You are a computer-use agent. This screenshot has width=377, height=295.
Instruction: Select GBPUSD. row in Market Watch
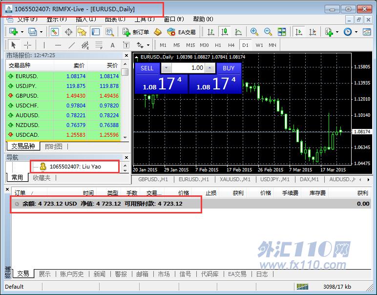(63, 96)
